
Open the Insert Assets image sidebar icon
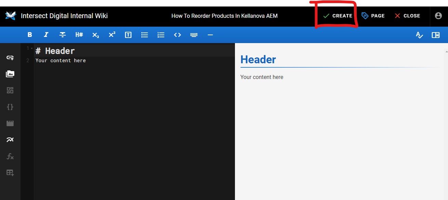(10, 74)
